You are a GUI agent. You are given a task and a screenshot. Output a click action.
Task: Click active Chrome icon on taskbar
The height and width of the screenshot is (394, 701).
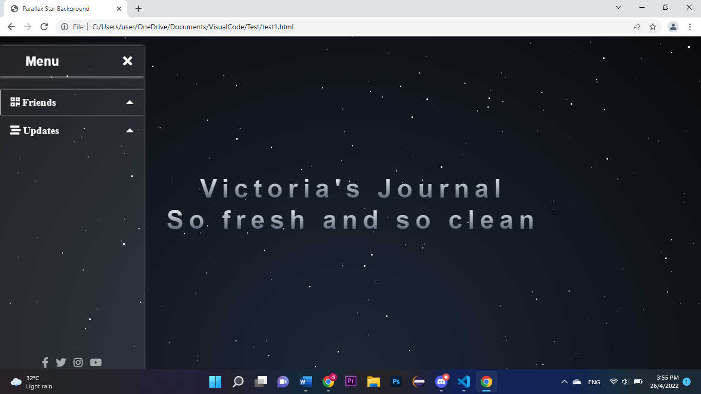tap(486, 382)
